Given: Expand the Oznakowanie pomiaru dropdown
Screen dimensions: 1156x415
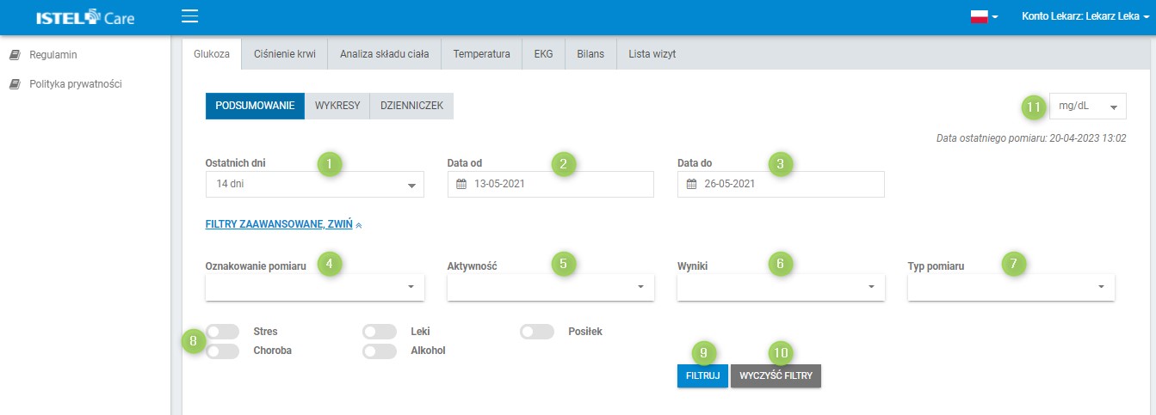Looking at the screenshot, I should [x=314, y=287].
